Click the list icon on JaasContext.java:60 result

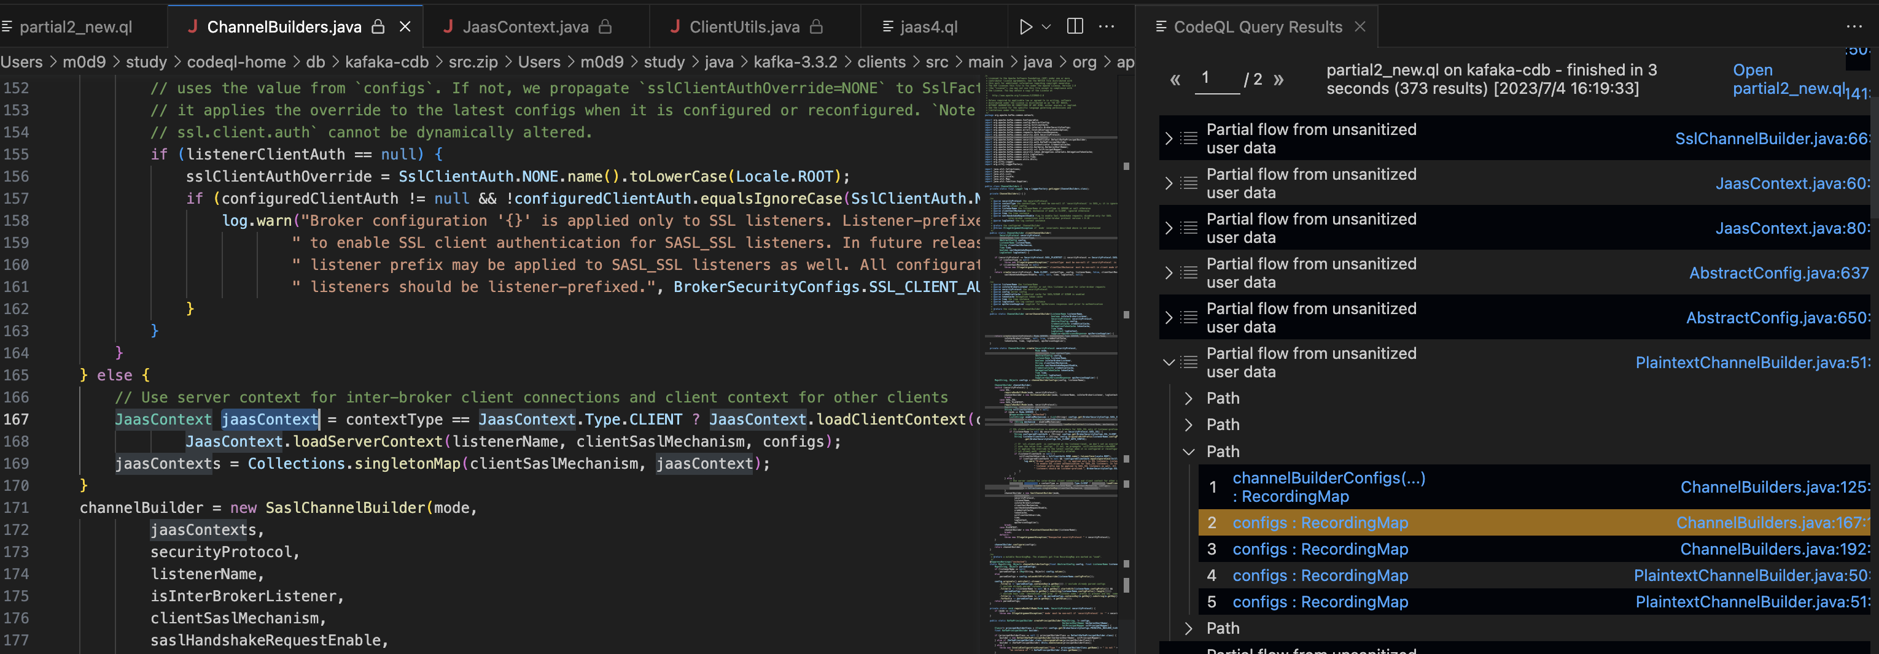coord(1189,183)
